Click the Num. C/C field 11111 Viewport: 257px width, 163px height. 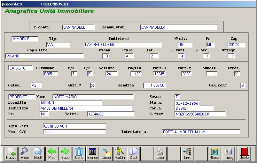point(74,132)
